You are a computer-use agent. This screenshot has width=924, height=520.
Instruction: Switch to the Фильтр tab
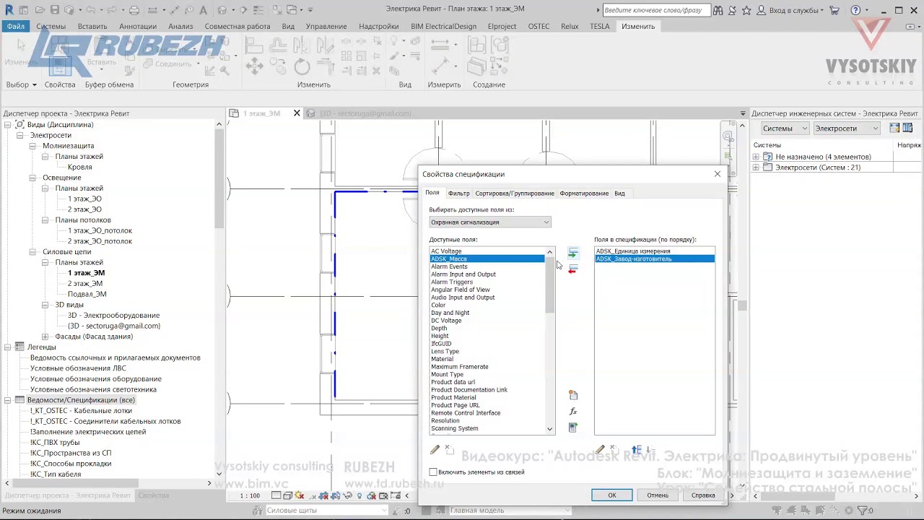[458, 194]
